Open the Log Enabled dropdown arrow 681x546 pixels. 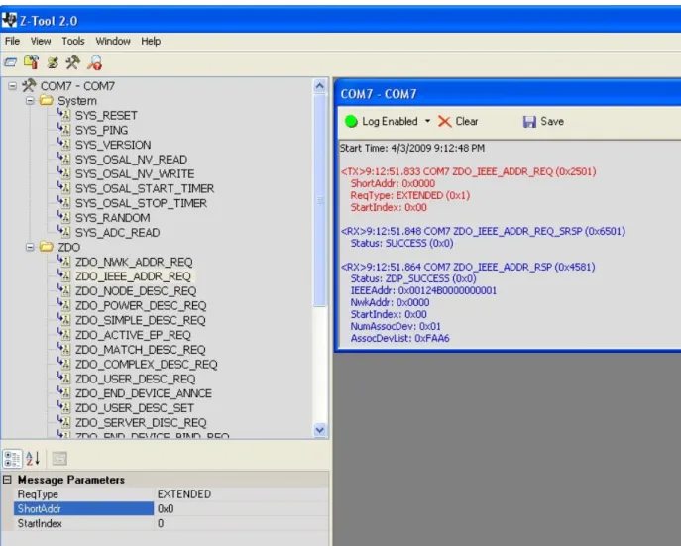pyautogui.click(x=427, y=121)
